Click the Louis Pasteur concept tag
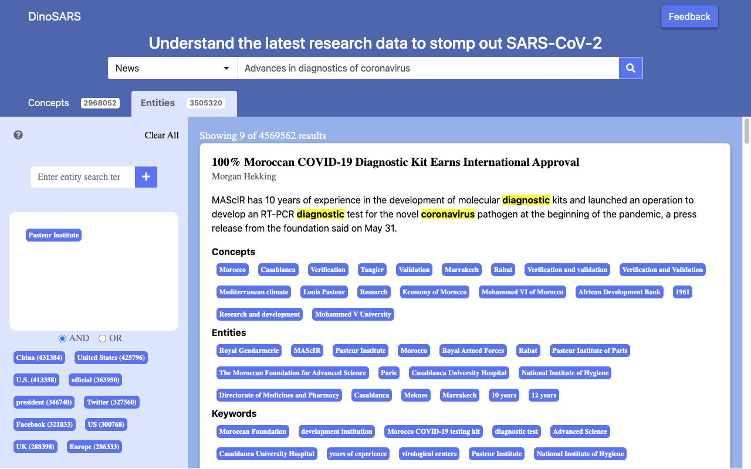751x469 pixels. point(324,292)
